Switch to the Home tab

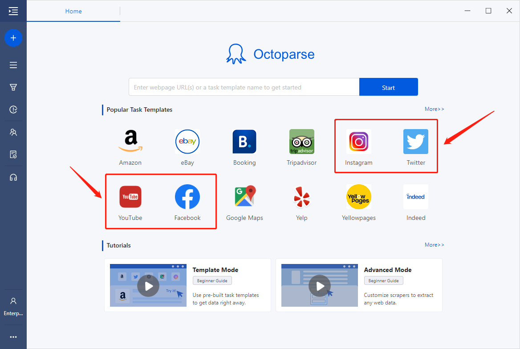73,11
